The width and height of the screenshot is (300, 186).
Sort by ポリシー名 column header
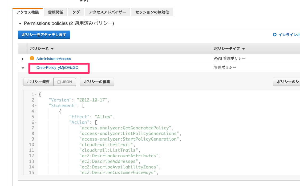click(x=42, y=49)
